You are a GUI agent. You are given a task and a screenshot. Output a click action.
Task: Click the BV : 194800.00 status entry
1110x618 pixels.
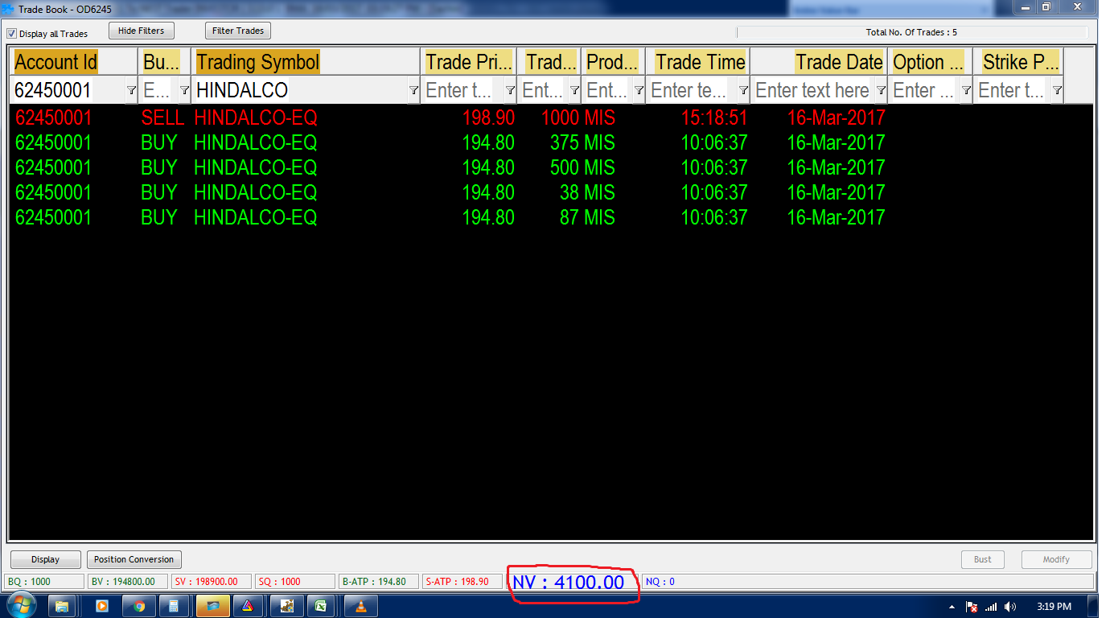pos(128,582)
